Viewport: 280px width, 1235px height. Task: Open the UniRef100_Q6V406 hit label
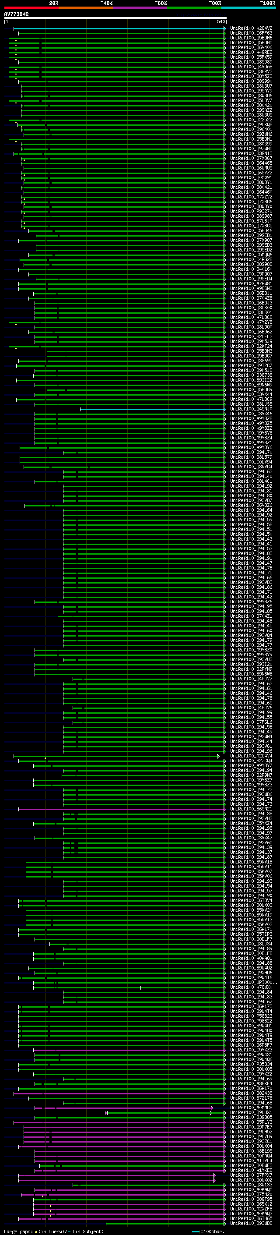[x=251, y=47]
